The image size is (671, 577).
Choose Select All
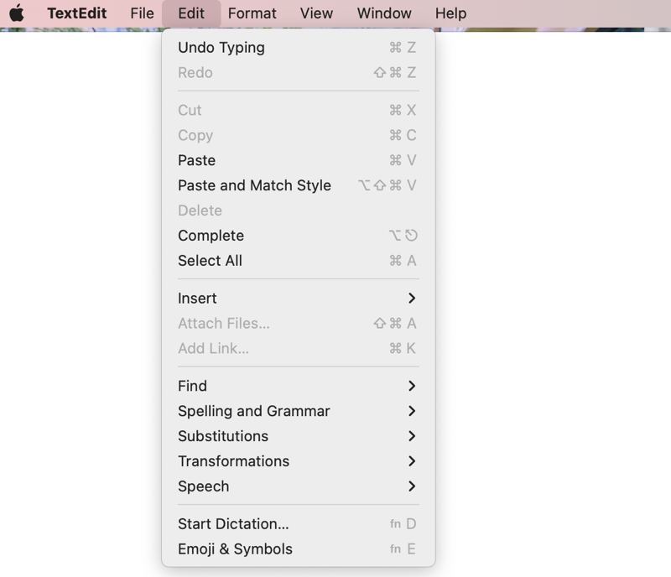[x=211, y=261]
